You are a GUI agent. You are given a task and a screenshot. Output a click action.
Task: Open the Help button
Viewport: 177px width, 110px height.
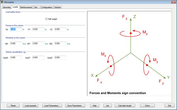[x=95, y=105]
